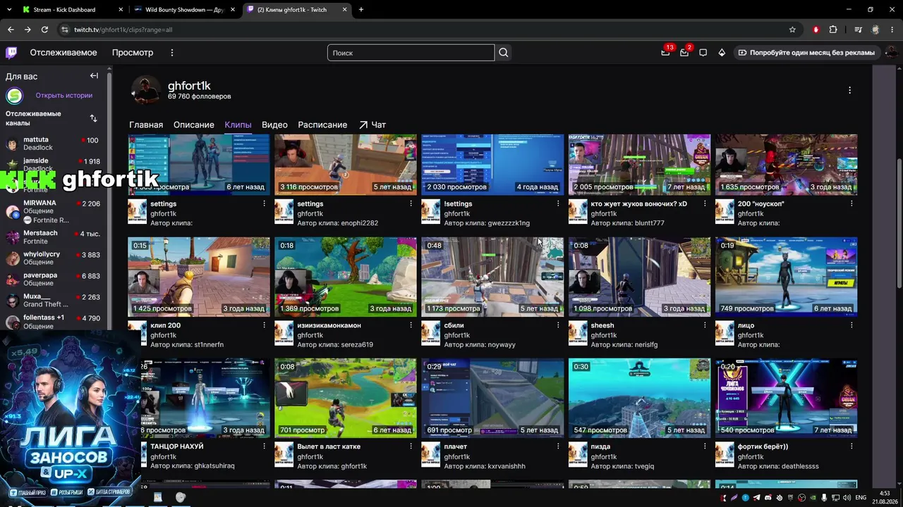Select the Видео tab
Viewport: 903px width, 507px height.
tap(274, 125)
